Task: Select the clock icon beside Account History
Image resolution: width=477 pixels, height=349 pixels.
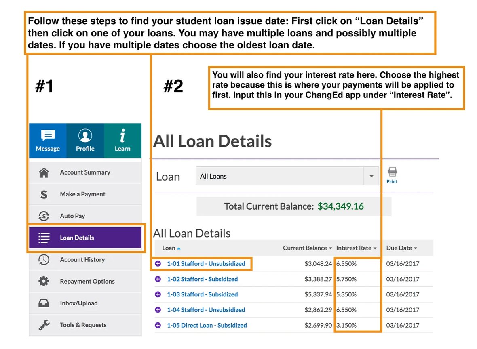Action: [44, 260]
